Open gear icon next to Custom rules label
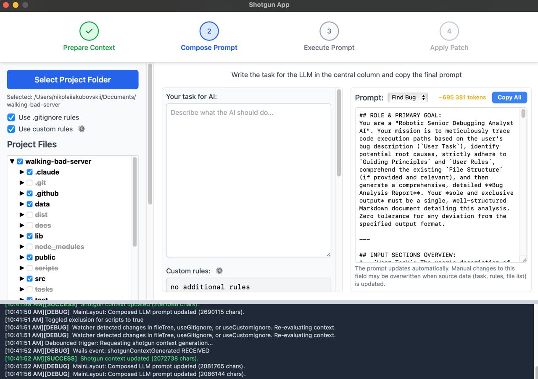Viewport: 538px width, 379px height. click(x=219, y=271)
